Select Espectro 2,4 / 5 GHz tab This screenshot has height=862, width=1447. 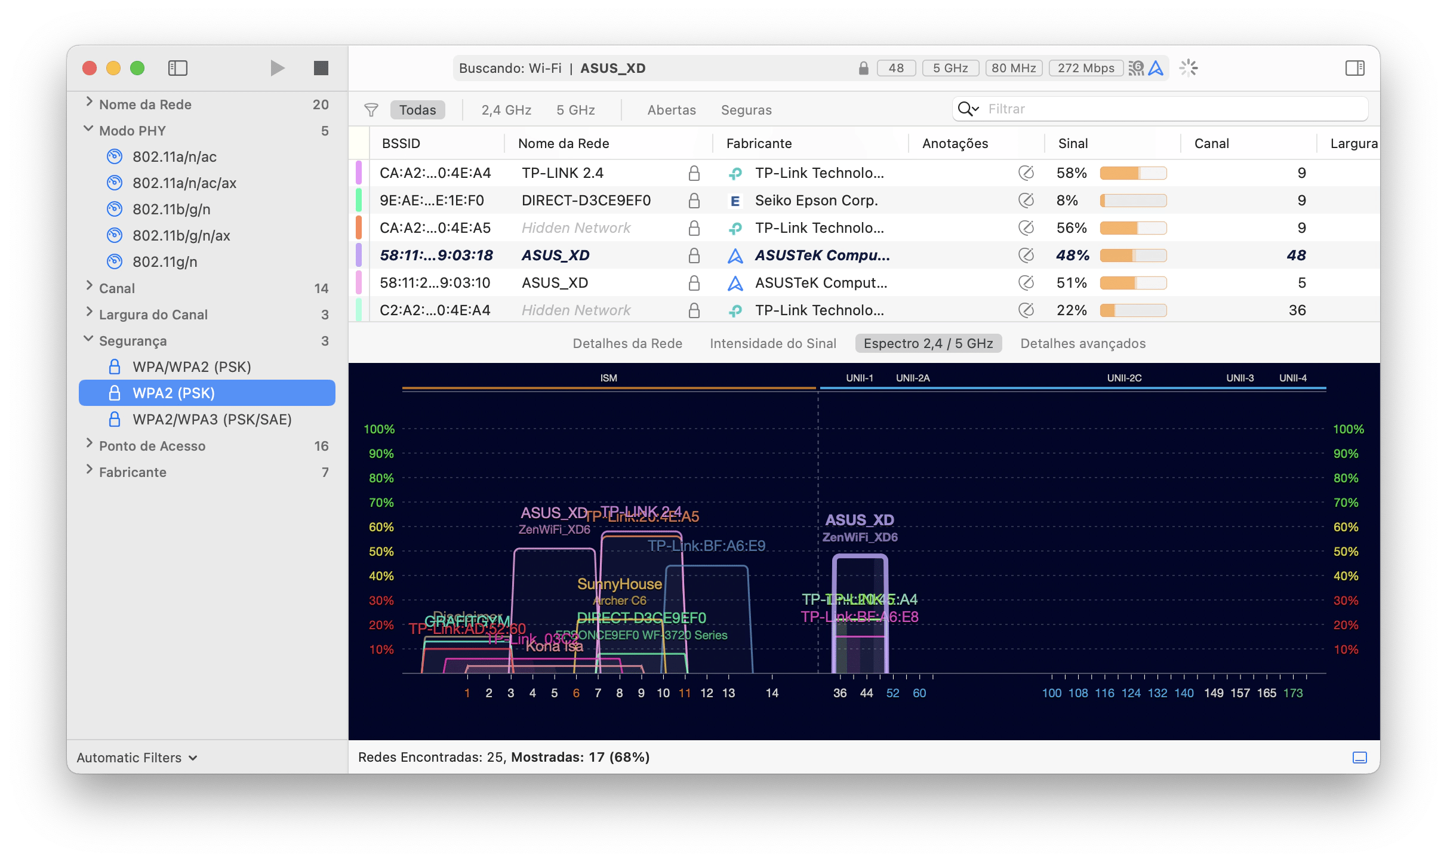click(x=928, y=343)
